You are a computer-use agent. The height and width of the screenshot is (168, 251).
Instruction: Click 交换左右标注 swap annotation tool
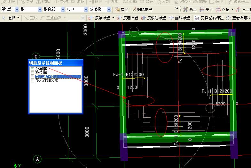pos(209,18)
